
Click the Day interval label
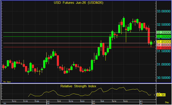point(167,102)
